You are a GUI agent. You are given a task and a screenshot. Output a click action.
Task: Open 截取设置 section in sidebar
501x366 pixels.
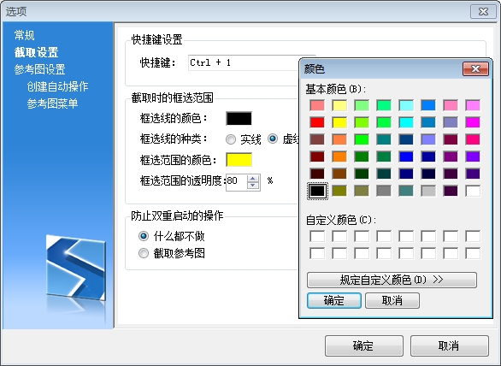pyautogui.click(x=36, y=52)
